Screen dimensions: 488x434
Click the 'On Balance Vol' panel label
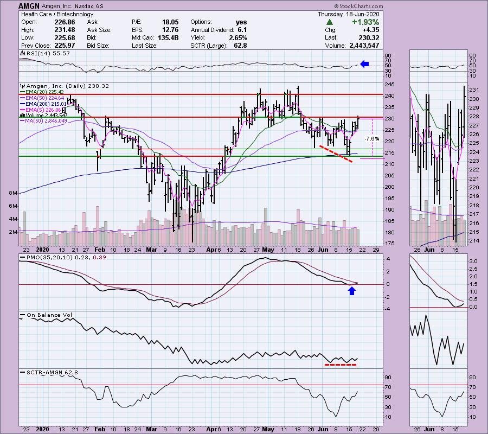pos(49,315)
